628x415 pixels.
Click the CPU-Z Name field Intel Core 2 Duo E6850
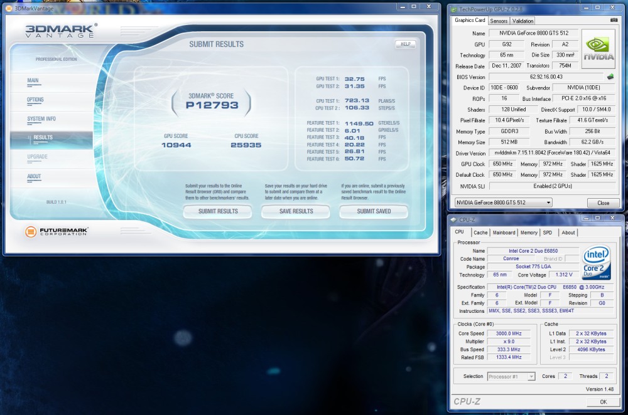pos(533,251)
